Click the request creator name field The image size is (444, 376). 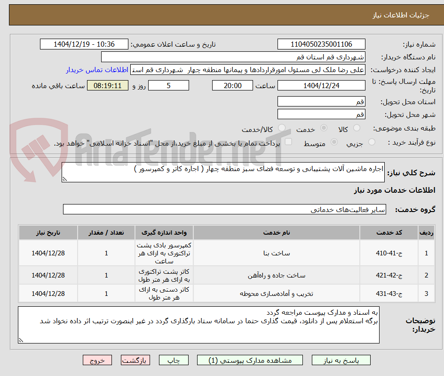[x=248, y=70]
